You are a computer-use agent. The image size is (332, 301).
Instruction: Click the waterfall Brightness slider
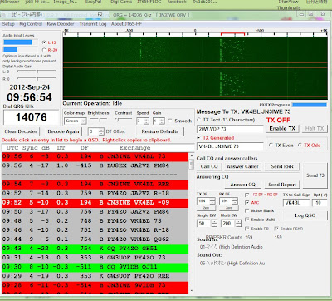[99, 120]
